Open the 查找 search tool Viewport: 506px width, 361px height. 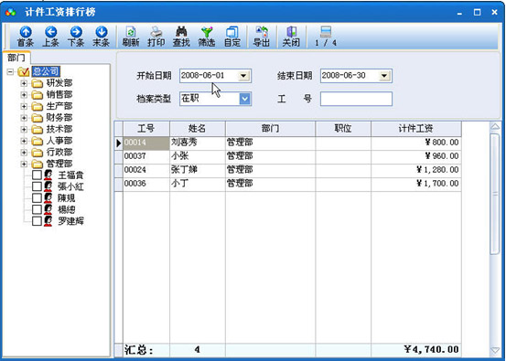(x=181, y=37)
